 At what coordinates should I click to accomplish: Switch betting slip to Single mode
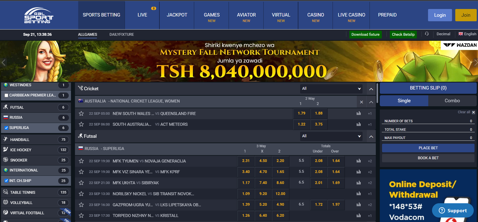[x=404, y=101]
